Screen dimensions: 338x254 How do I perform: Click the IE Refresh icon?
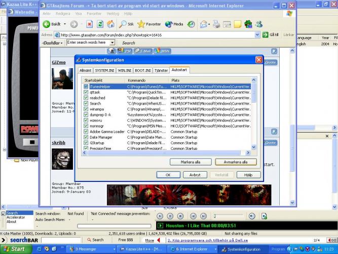click(x=100, y=24)
